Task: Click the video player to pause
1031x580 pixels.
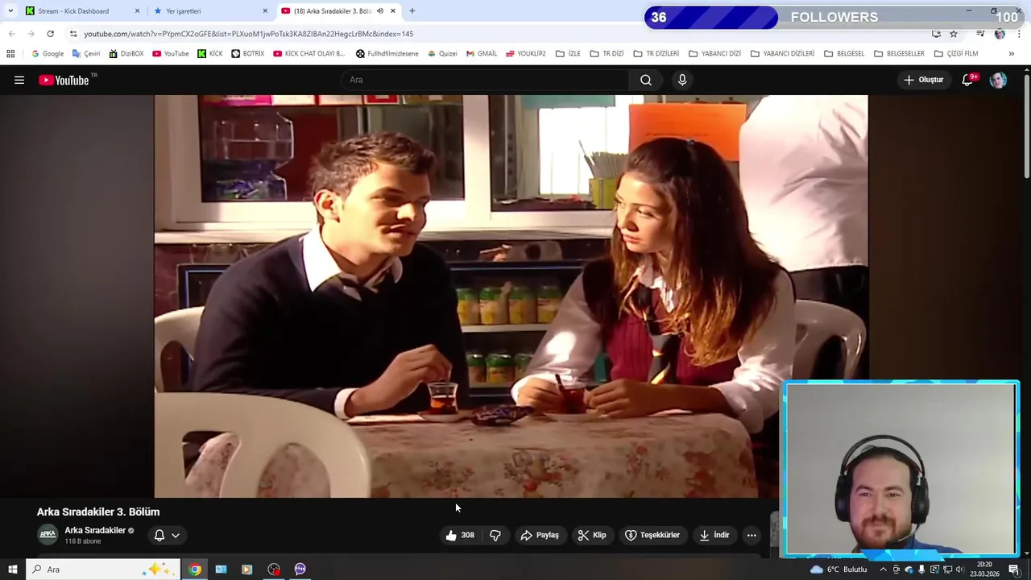Action: pos(511,296)
